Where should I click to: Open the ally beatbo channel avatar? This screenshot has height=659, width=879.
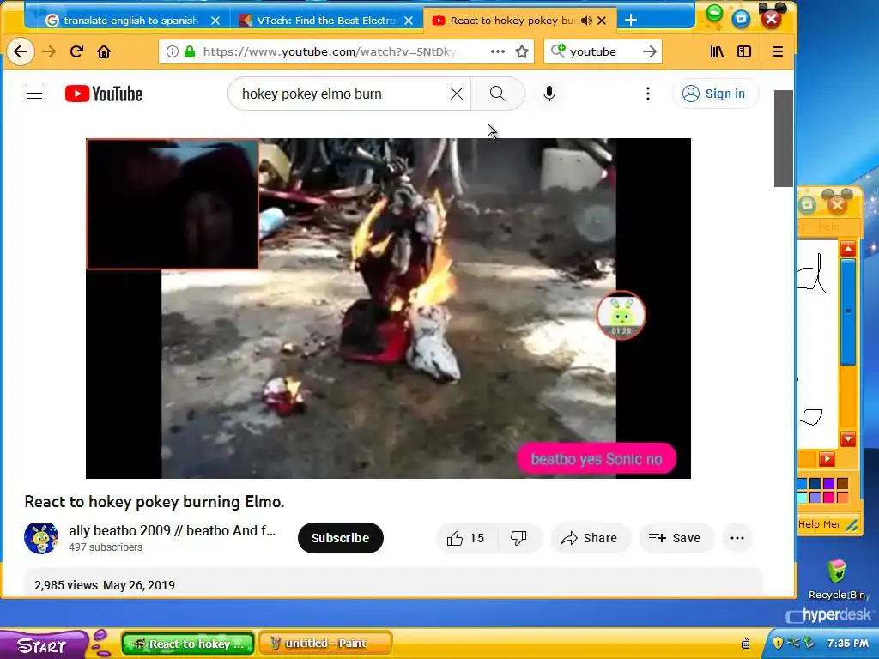(41, 539)
